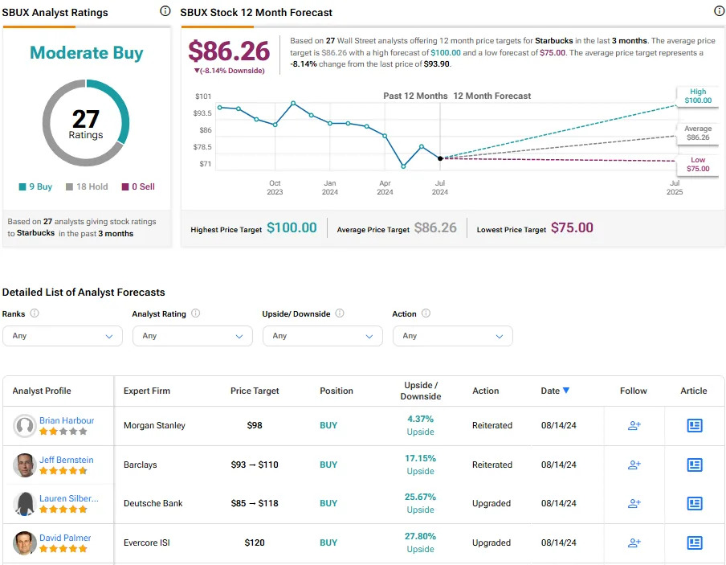The image size is (726, 565).
Task: Click the Moderate Buy consensus heading
Action: tap(87, 53)
